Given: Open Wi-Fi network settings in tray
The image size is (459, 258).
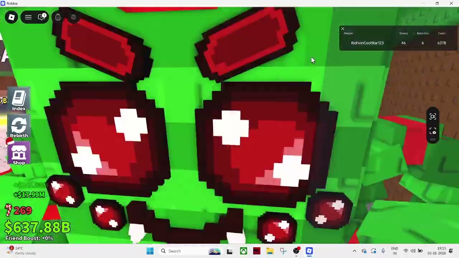Looking at the screenshot, I should 406,251.
